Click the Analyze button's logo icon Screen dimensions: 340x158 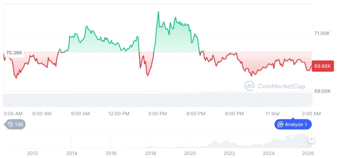pyautogui.click(x=280, y=125)
